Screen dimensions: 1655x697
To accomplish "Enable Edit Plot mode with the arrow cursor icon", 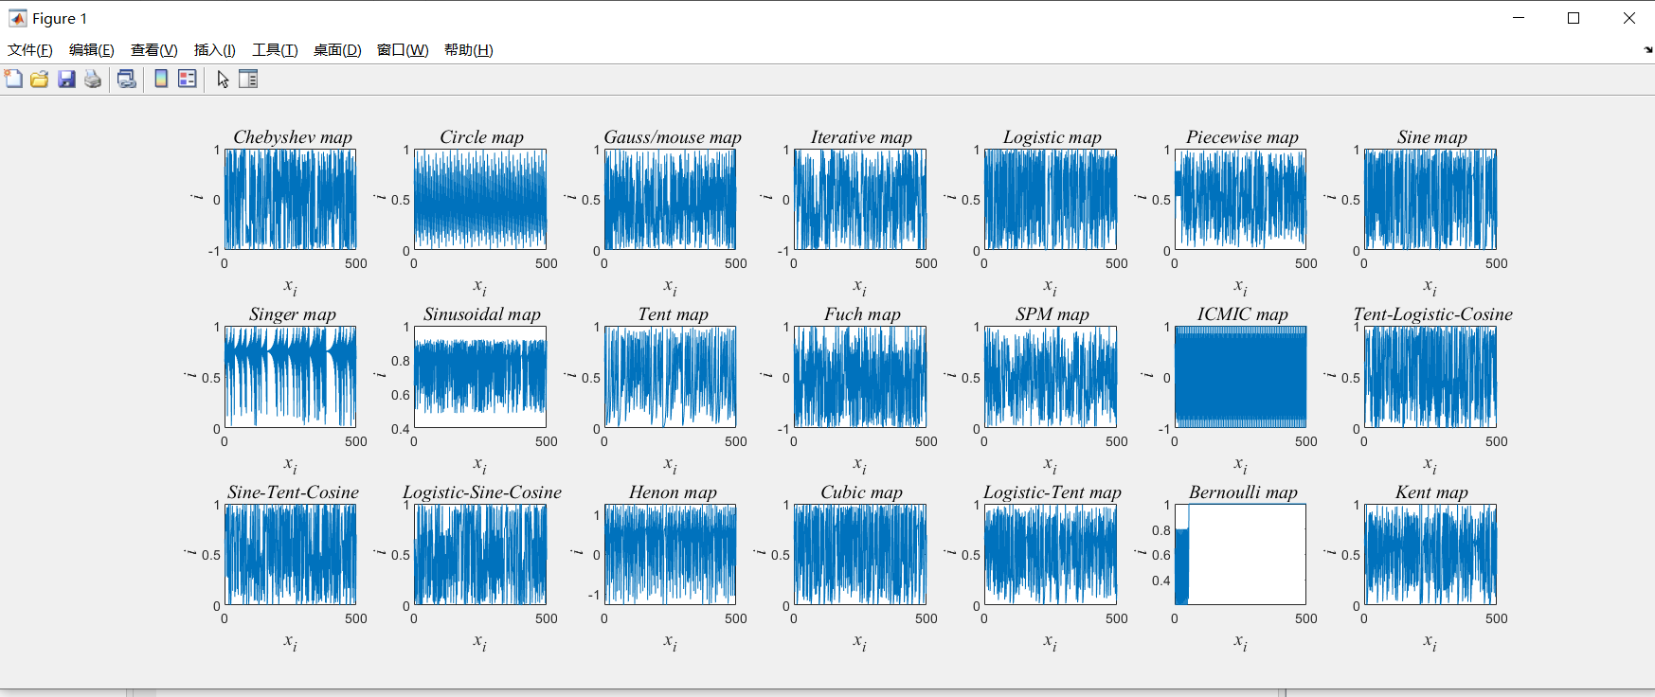I will [x=223, y=80].
